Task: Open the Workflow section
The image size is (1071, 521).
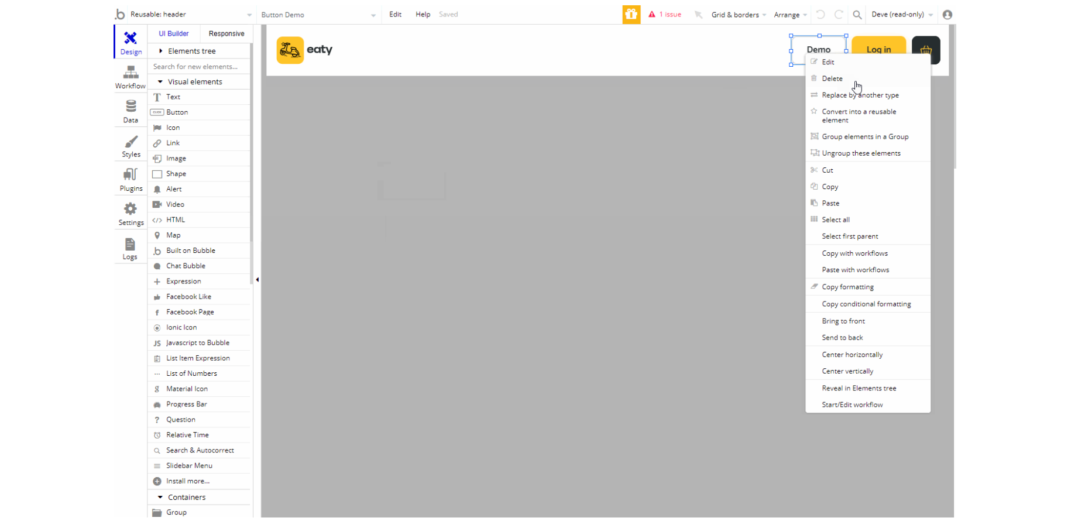Action: [x=131, y=77]
